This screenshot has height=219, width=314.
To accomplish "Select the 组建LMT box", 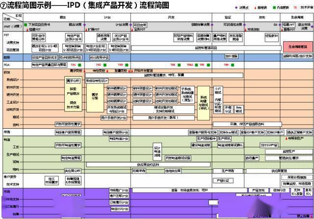I will [x=288, y=25].
